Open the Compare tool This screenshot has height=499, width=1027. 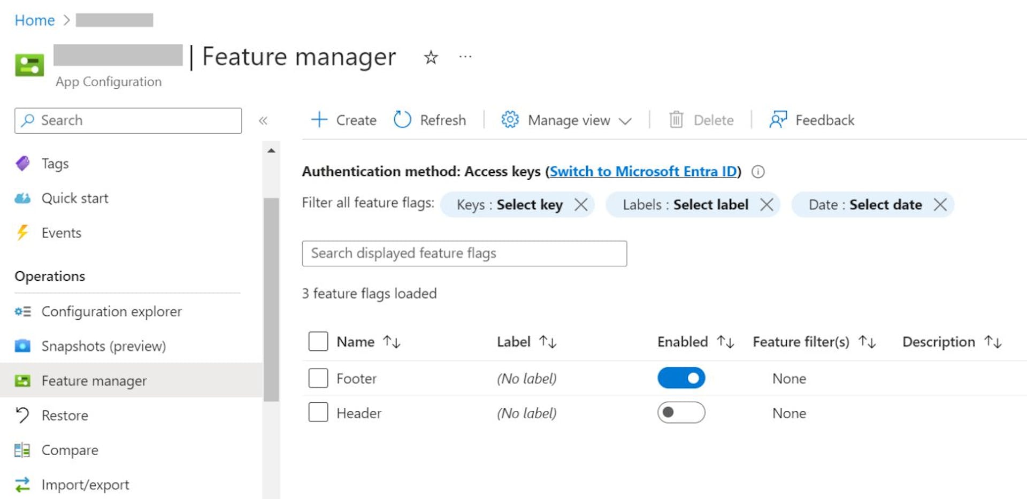[x=70, y=450]
